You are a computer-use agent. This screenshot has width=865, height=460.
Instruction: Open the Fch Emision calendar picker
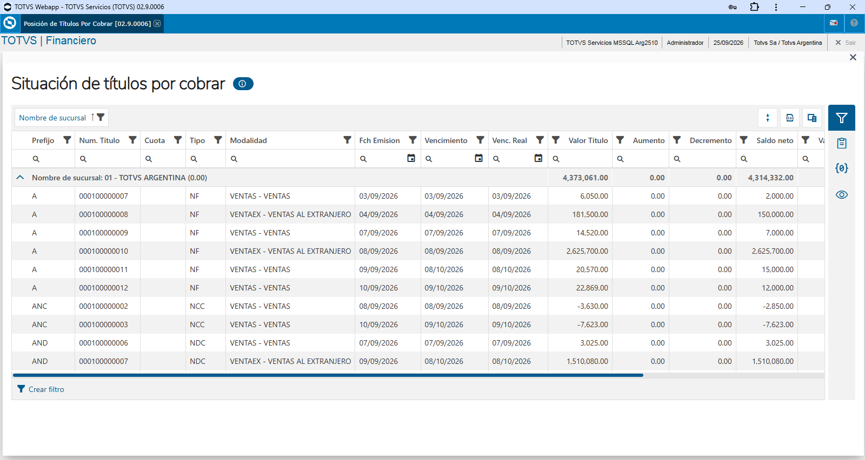point(411,158)
